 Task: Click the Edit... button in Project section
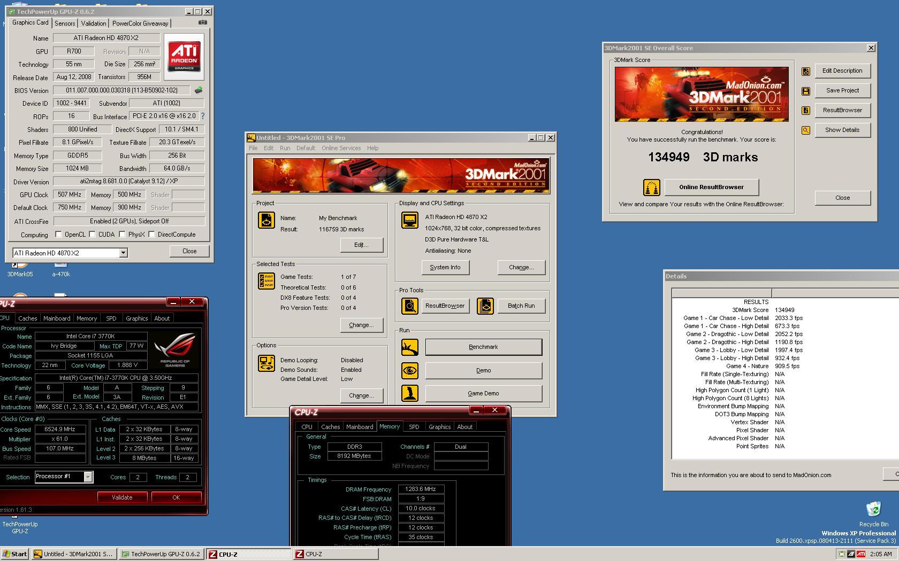click(361, 245)
